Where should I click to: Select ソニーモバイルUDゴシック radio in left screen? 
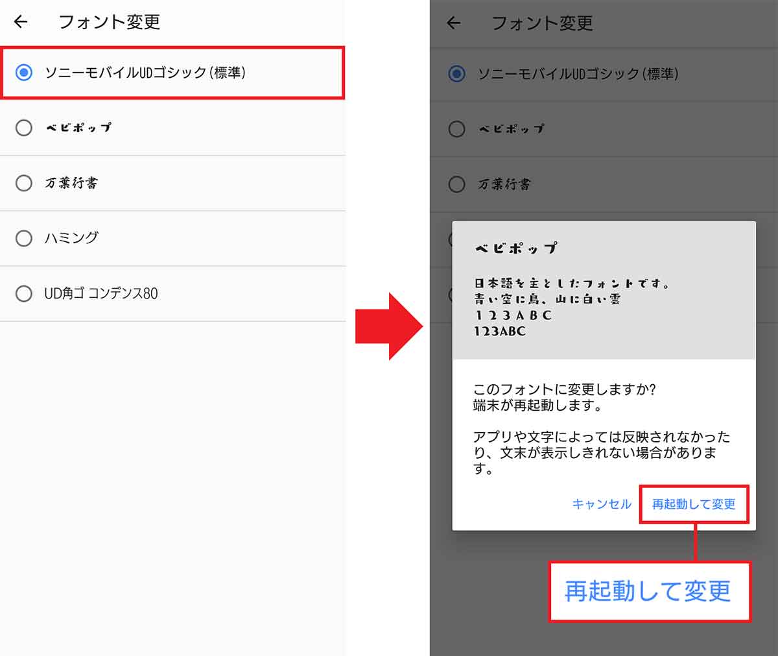[x=24, y=73]
